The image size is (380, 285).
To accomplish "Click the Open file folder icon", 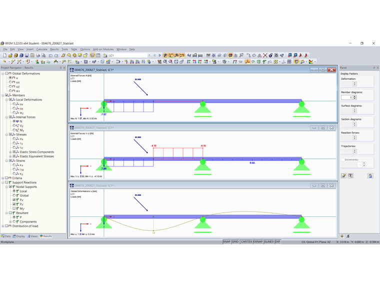I will (x=10, y=55).
